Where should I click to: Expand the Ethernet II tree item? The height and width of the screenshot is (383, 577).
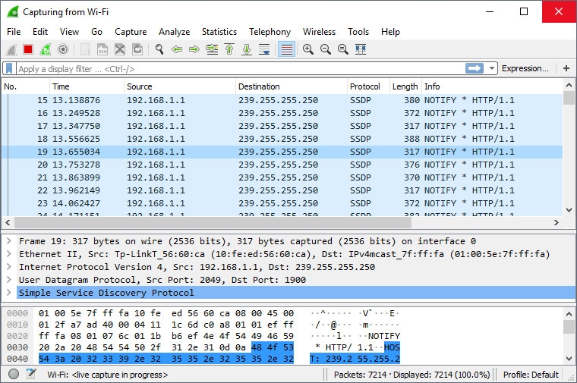coord(8,254)
